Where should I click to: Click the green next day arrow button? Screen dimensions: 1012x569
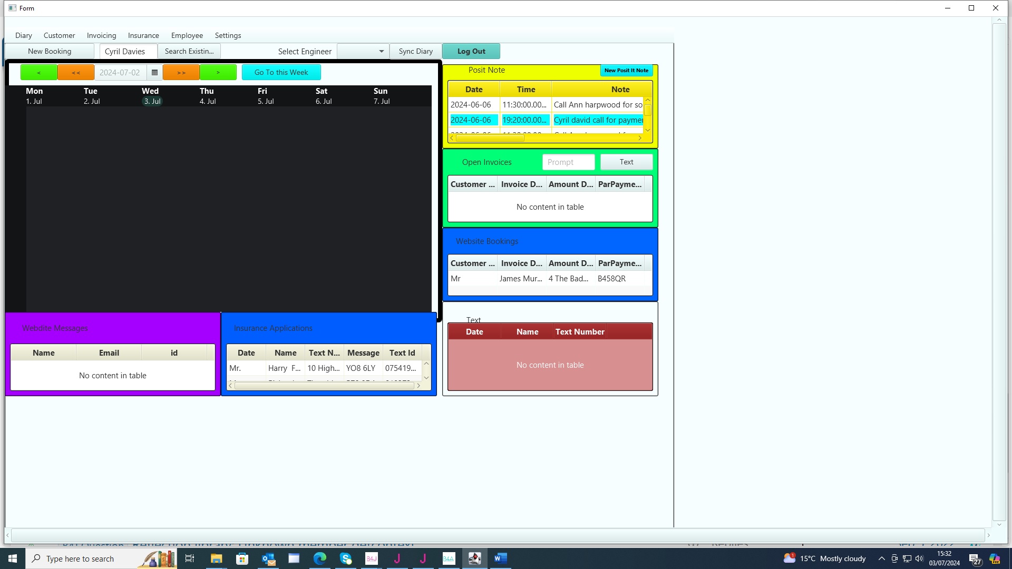click(x=218, y=72)
